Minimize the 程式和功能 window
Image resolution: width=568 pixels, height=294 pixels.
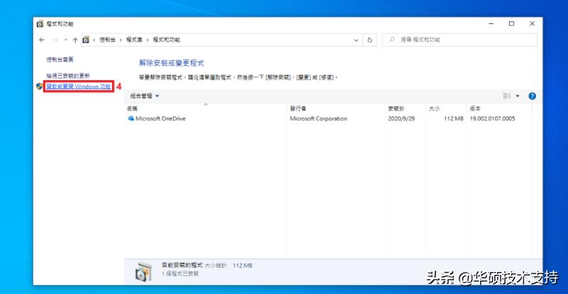491,24
